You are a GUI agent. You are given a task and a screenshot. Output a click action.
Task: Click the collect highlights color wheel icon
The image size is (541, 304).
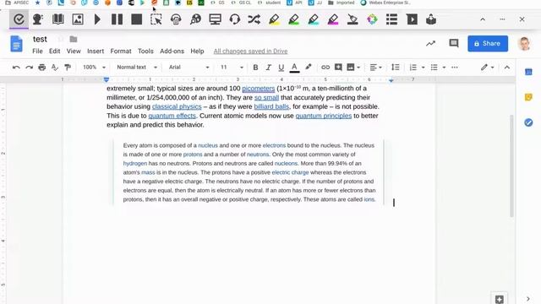pyautogui.click(x=372, y=19)
